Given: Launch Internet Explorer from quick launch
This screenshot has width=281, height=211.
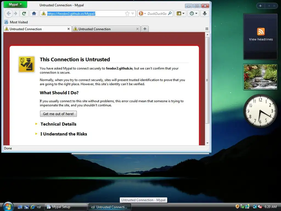Looking at the screenshot, I should (x=33, y=207).
